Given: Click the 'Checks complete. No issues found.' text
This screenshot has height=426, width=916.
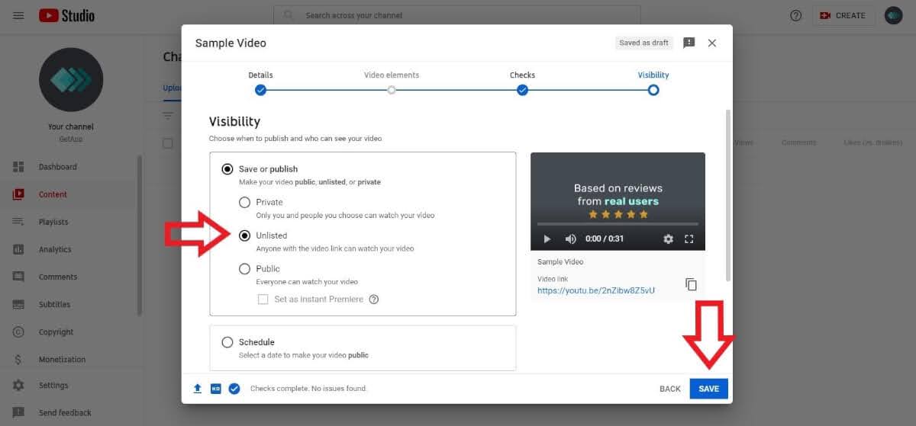Looking at the screenshot, I should (308, 389).
